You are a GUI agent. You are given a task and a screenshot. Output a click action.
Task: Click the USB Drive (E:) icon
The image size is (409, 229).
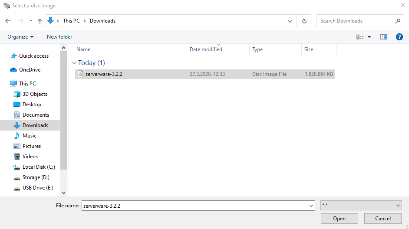point(16,189)
